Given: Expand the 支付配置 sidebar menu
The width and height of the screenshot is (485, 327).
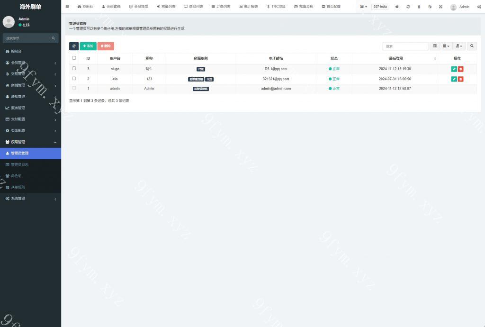Looking at the screenshot, I should click(30, 119).
